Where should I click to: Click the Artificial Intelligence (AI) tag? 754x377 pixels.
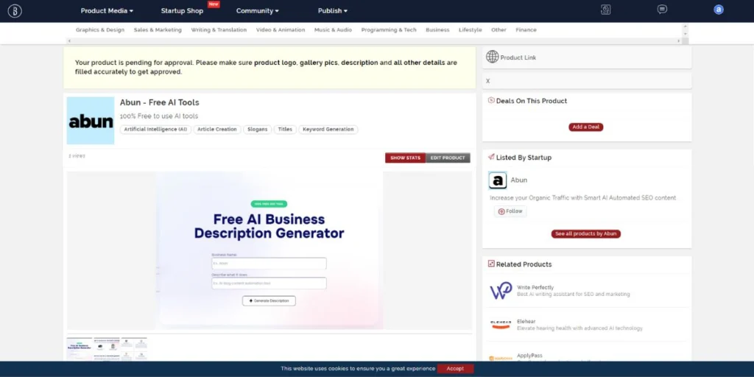coord(155,130)
